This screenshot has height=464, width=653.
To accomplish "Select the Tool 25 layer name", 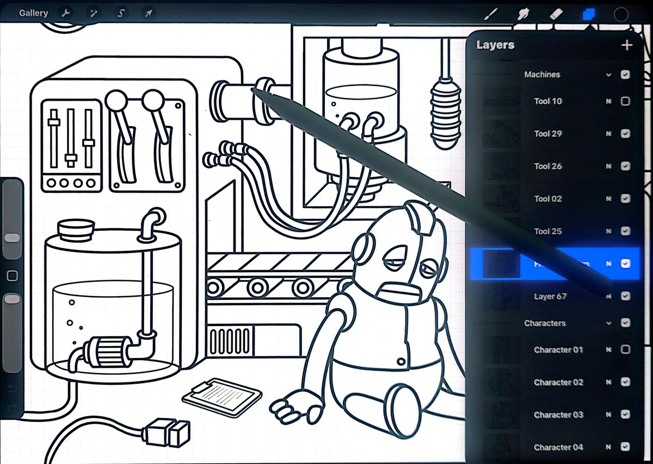I will pyautogui.click(x=548, y=231).
